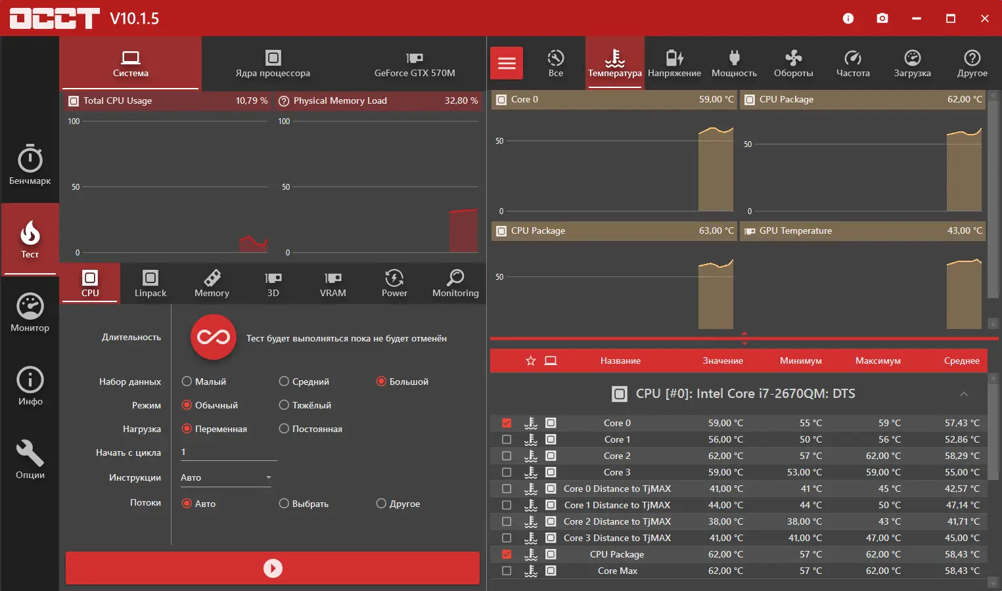Select the VRAM test

333,283
